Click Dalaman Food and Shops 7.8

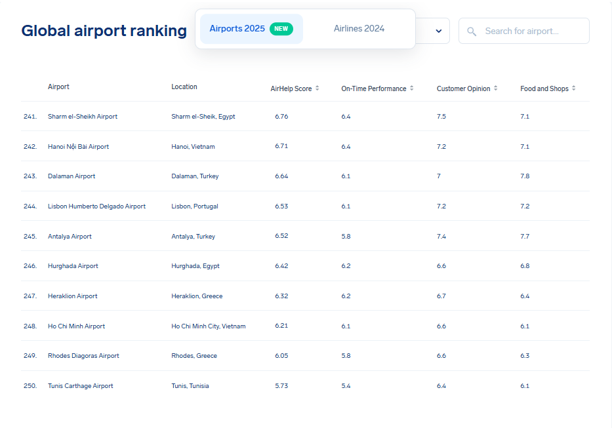click(x=525, y=176)
